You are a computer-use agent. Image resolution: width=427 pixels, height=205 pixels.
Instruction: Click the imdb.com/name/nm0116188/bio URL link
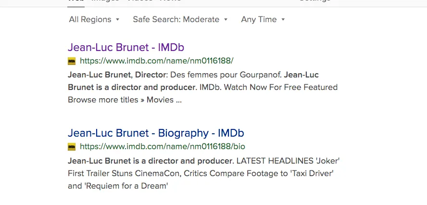pyautogui.click(x=163, y=147)
